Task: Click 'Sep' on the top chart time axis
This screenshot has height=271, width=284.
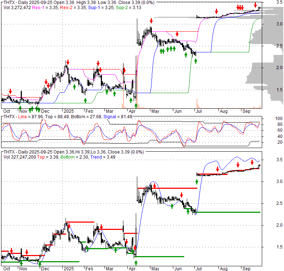Action: coord(246,111)
